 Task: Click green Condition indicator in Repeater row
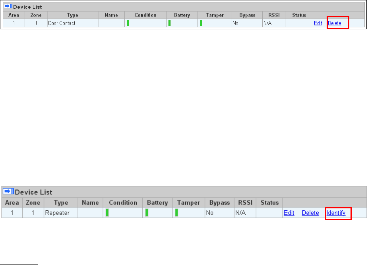[107, 213]
